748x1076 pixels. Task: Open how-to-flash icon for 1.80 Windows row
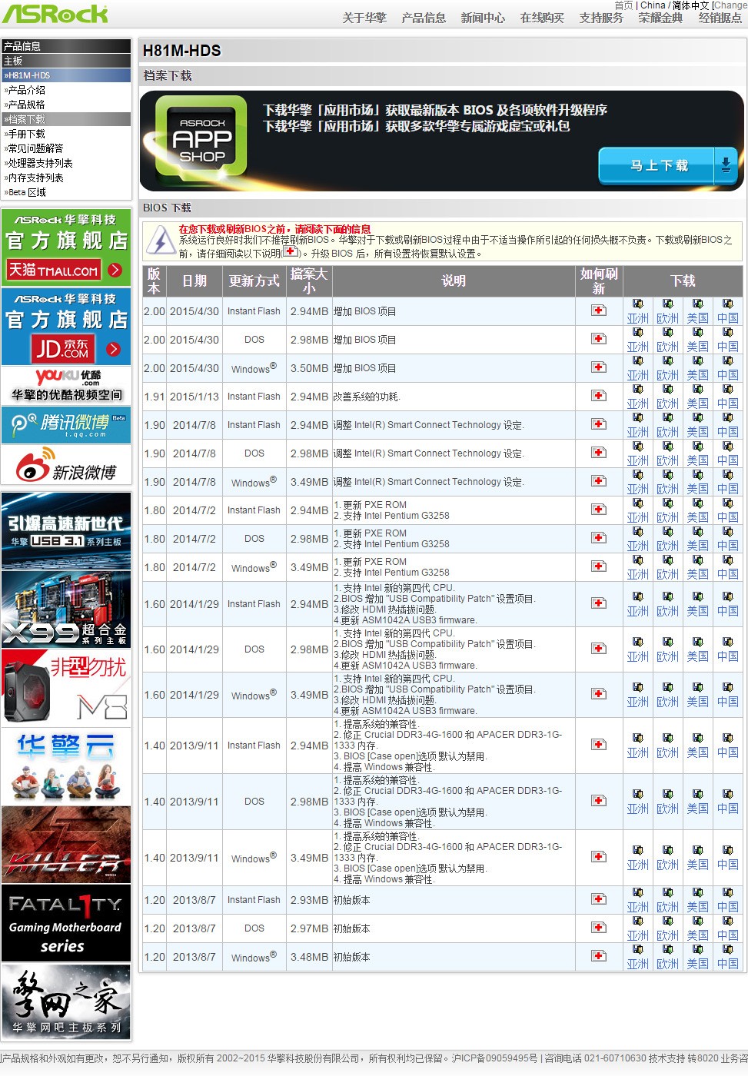[x=599, y=566]
